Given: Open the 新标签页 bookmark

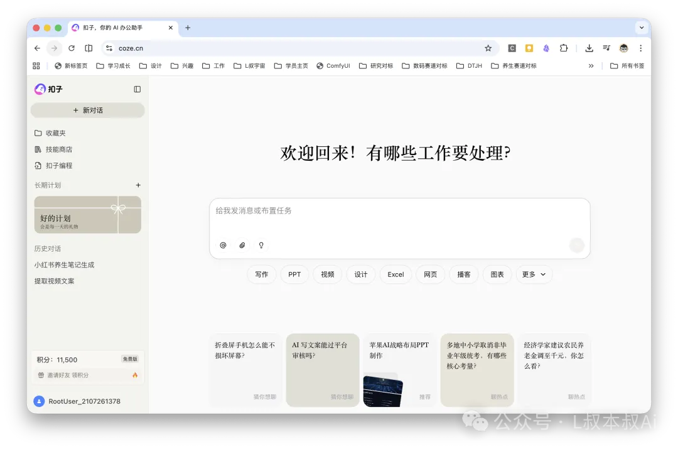Looking at the screenshot, I should [71, 66].
